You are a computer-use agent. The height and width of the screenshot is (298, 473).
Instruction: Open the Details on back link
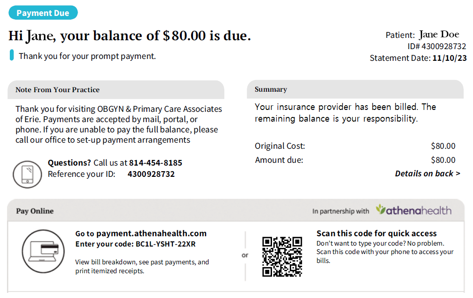tap(428, 174)
